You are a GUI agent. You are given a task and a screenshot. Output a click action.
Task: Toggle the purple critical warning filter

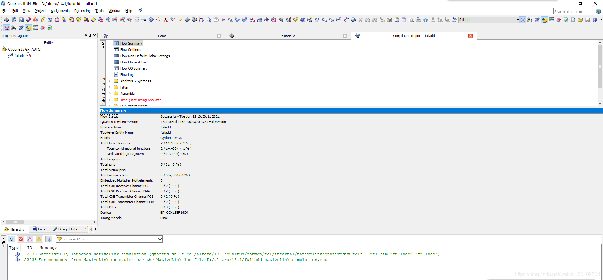(30, 239)
